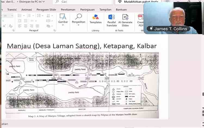Open the Pengeditan dropdown

pos(78,20)
